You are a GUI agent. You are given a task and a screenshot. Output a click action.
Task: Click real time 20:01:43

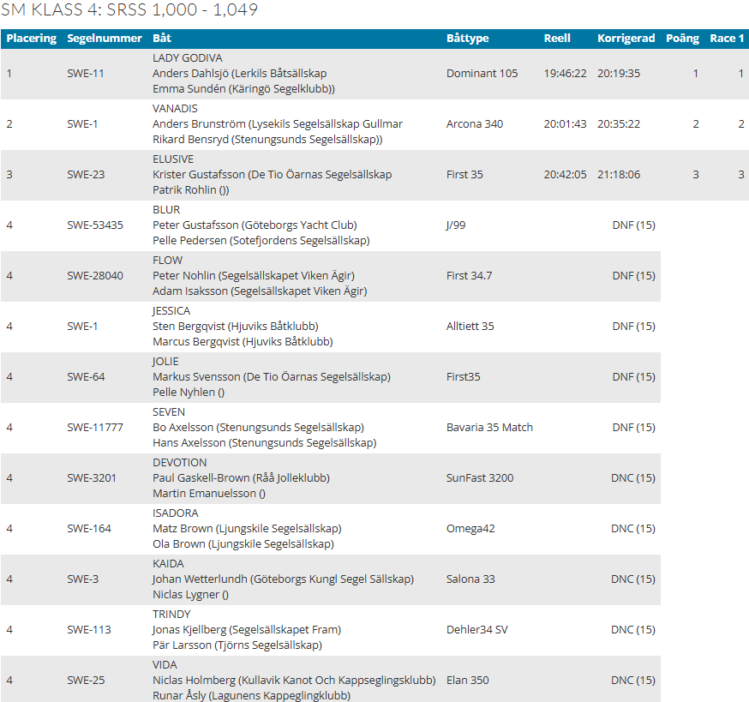point(565,123)
